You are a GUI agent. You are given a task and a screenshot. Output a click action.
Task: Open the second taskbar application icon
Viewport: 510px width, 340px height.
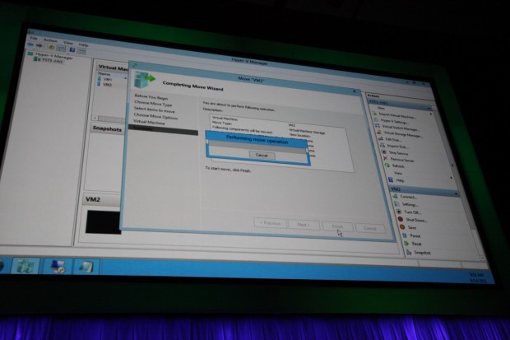point(58,266)
